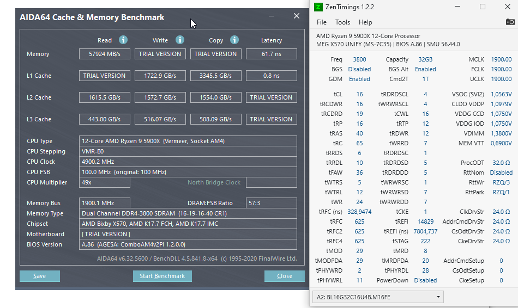The height and width of the screenshot is (308, 518).
Task: Select the Memory Read value 57924 MB/s
Action: [104, 54]
